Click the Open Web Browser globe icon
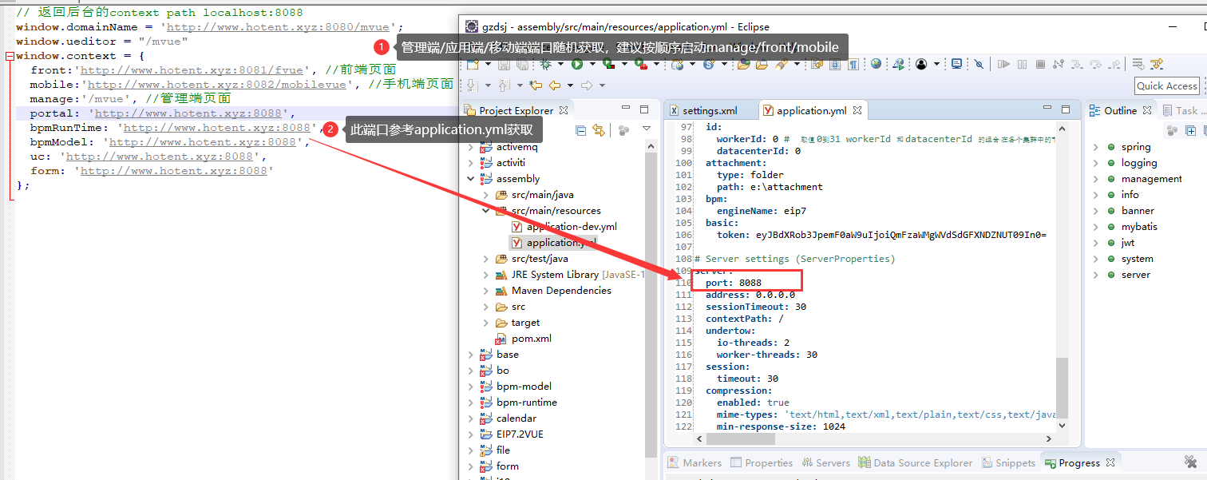This screenshot has width=1207, height=480. coord(876,64)
